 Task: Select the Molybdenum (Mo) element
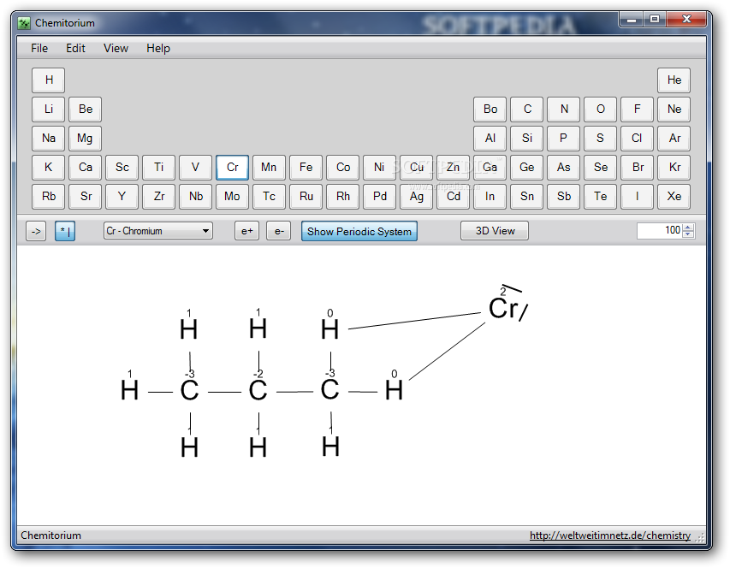pos(232,196)
